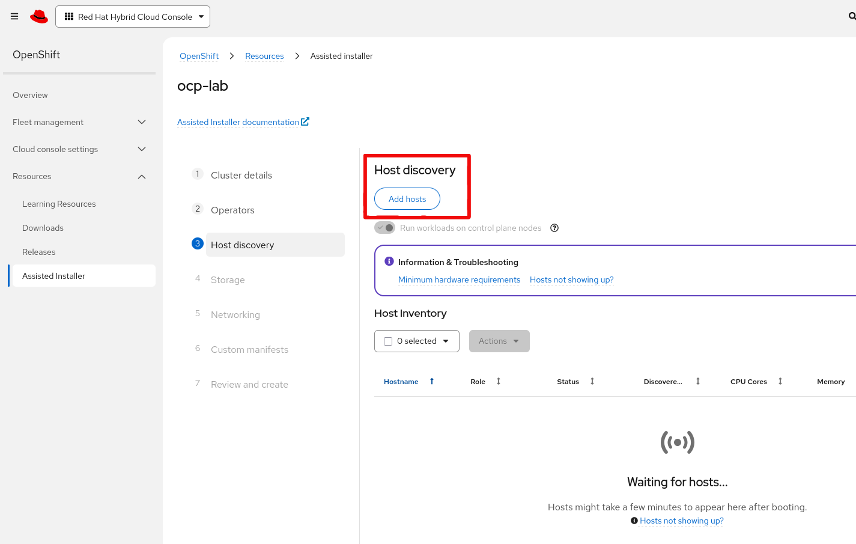Click sort arrows for Discovered column
Screen dimensions: 856x544
click(x=698, y=381)
